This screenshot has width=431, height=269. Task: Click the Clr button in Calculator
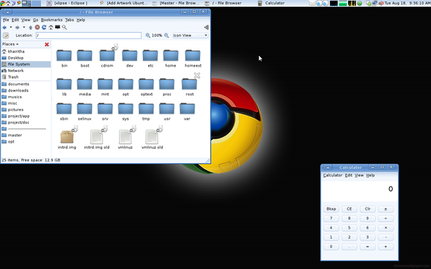tap(368, 209)
